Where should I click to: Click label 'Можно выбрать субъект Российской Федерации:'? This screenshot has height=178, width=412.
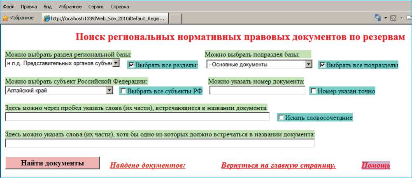[x=77, y=81]
